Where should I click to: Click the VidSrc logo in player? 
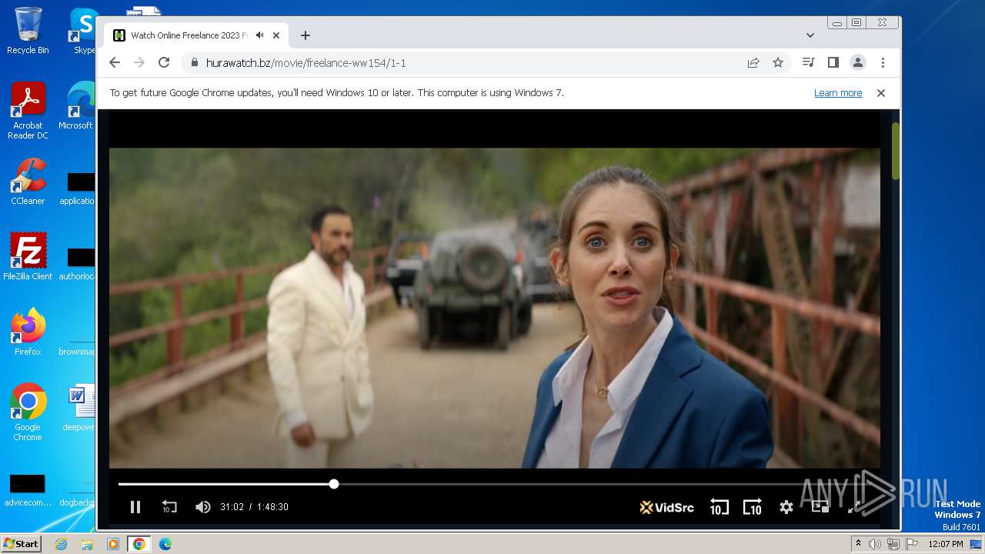666,507
